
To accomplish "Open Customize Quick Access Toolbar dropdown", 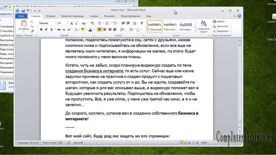I will [x=40, y=11].
